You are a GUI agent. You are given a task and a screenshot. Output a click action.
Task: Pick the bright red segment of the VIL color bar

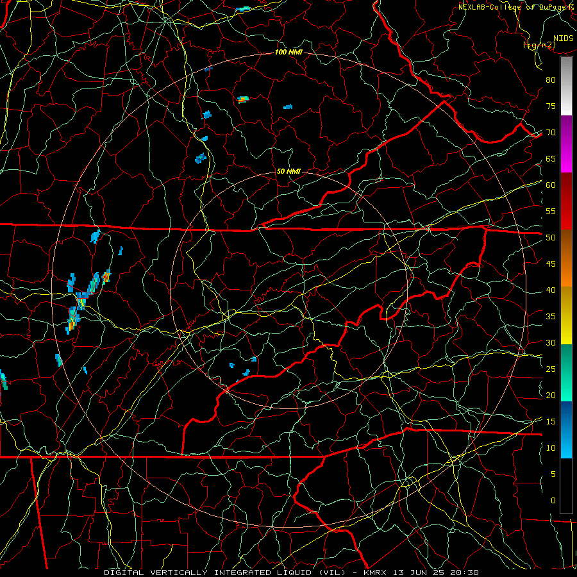click(566, 201)
